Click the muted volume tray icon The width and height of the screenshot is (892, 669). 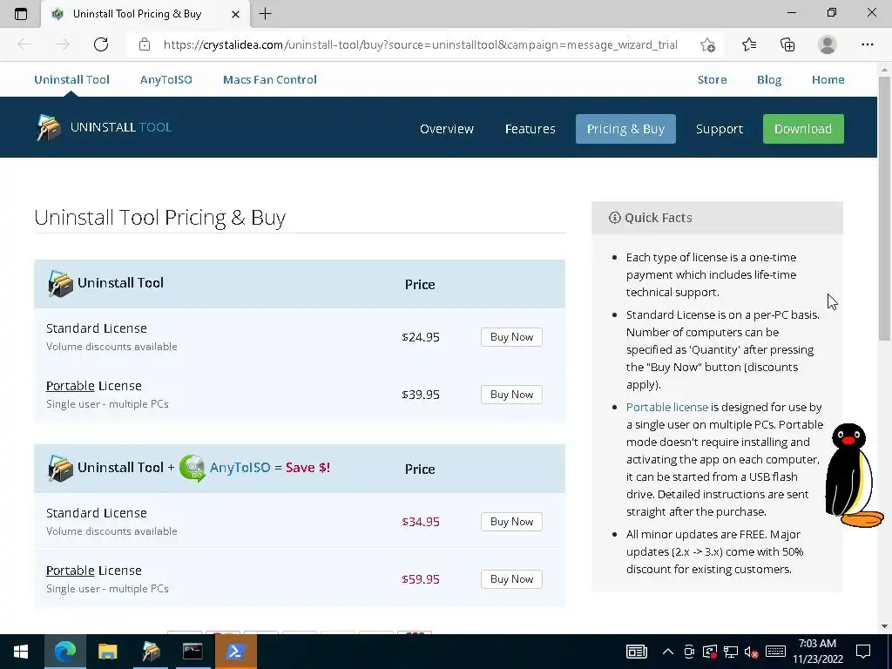752,652
